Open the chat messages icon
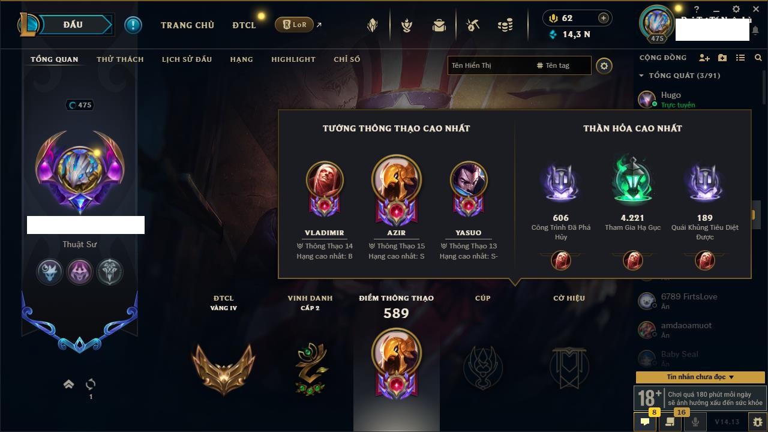 (x=645, y=421)
